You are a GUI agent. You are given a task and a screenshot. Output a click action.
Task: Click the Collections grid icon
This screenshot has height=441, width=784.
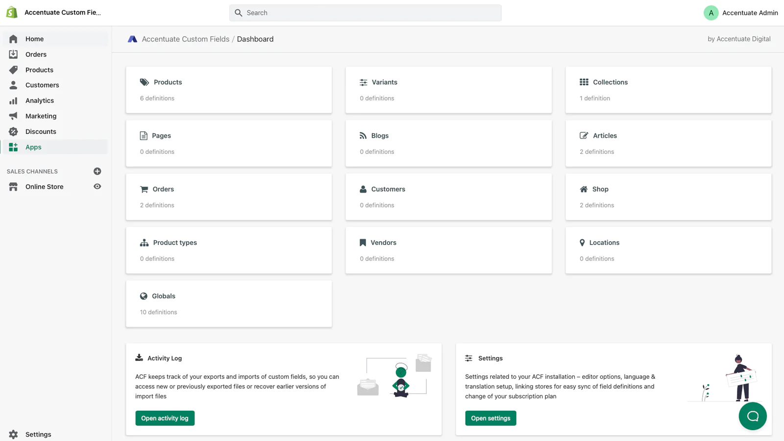[x=584, y=82]
